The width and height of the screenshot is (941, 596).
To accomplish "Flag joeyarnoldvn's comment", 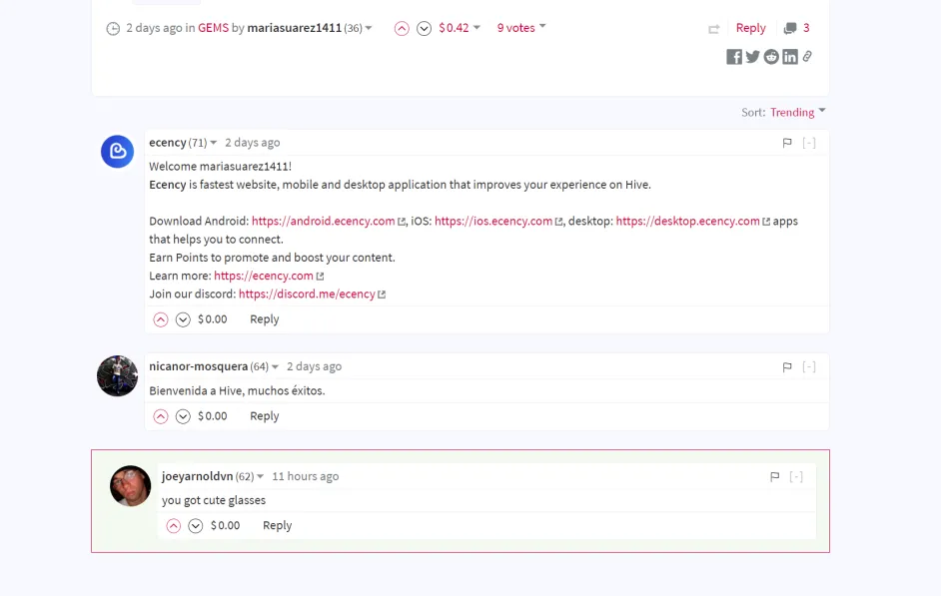I will point(774,476).
